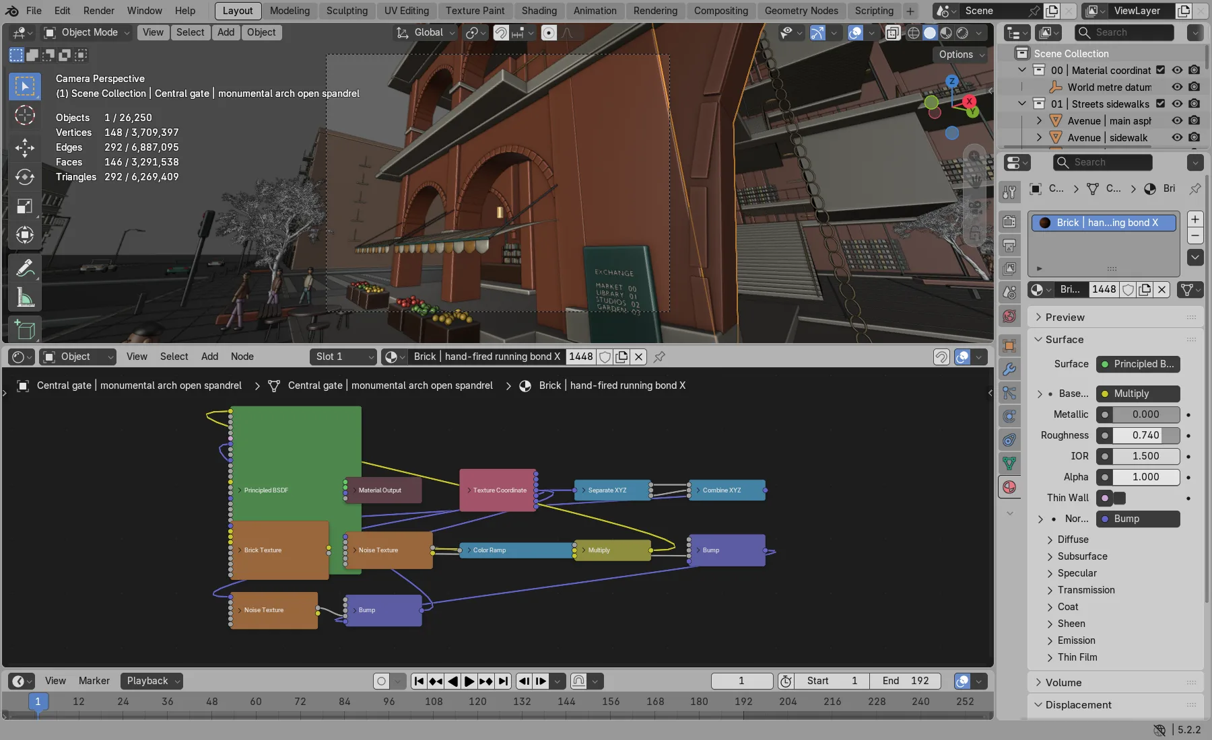1212x740 pixels.
Task: Open the timeline Playback popover
Action: coord(152,681)
